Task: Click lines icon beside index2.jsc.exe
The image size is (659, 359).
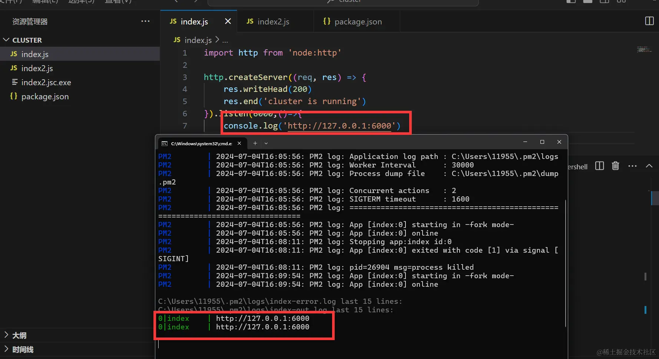Action: pyautogui.click(x=14, y=82)
